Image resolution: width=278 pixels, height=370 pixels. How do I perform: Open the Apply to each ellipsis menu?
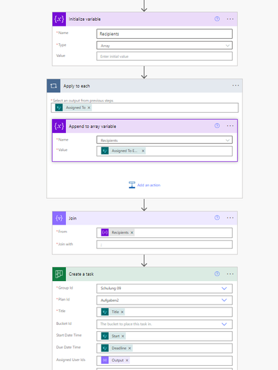point(236,86)
